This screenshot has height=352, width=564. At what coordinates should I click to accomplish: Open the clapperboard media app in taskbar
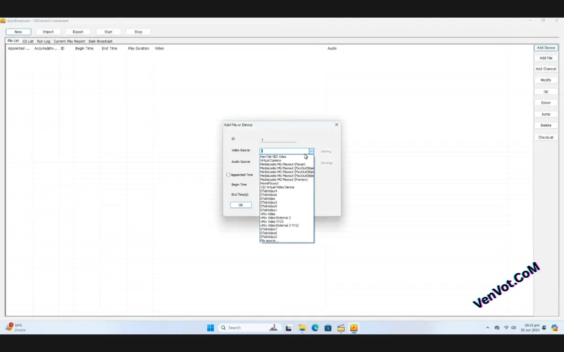pos(340,328)
